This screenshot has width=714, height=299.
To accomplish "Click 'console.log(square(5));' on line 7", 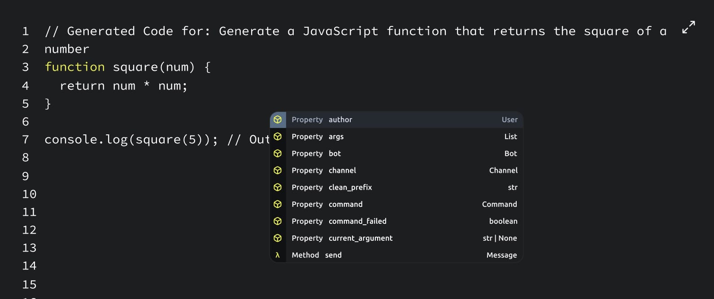I will 131,140.
